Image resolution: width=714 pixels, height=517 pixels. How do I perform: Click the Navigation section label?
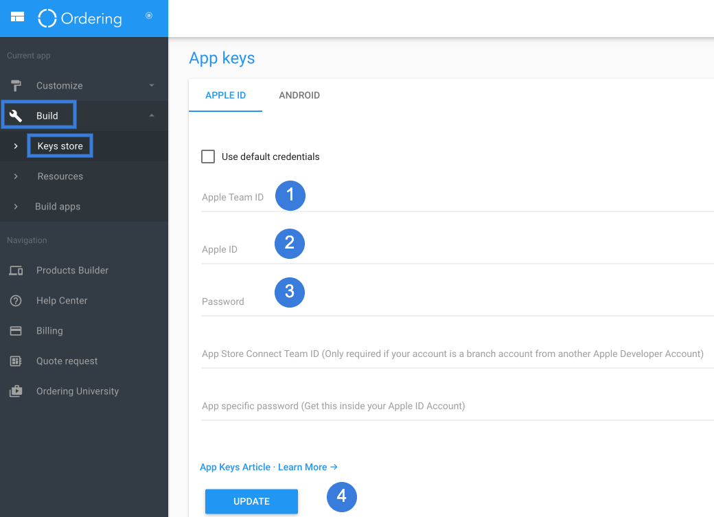27,240
